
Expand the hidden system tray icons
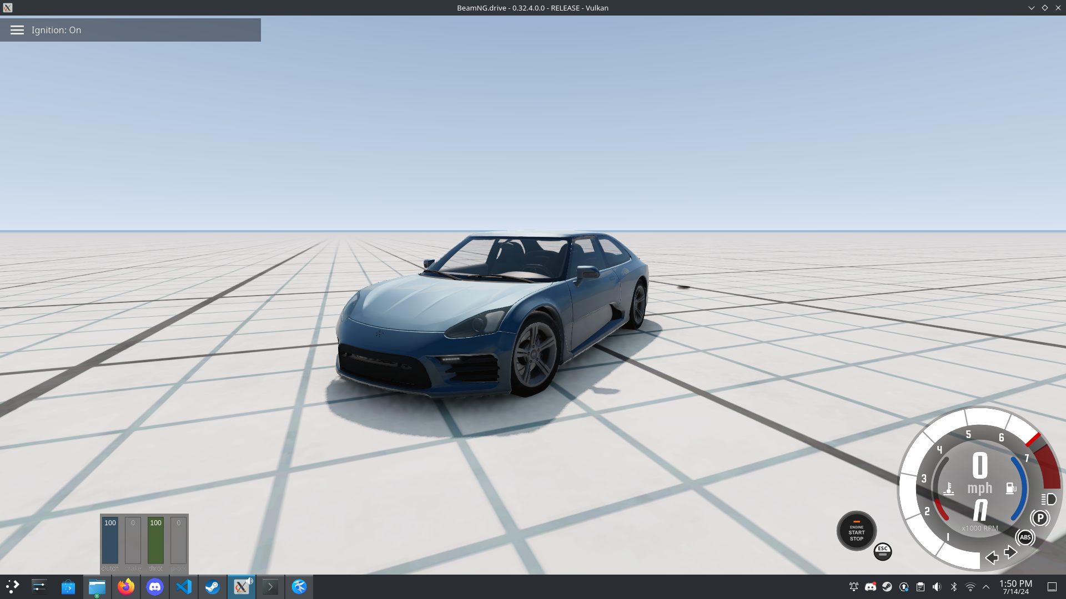pos(986,587)
